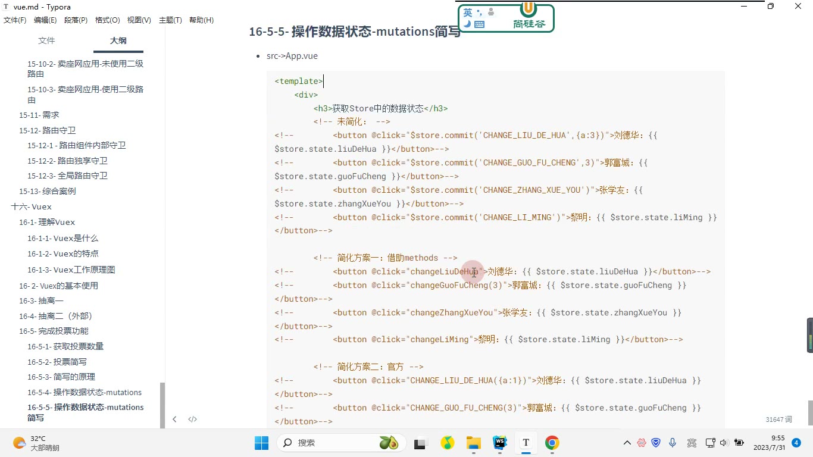The height and width of the screenshot is (457, 813).
Task: Click blue shield tray icon
Action: (x=656, y=443)
